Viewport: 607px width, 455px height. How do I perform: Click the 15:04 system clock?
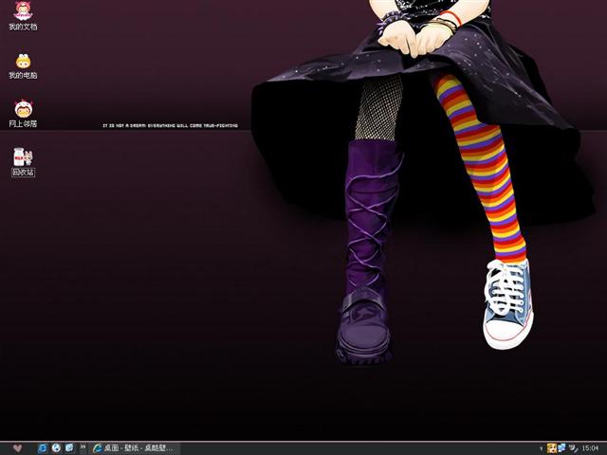(x=590, y=448)
